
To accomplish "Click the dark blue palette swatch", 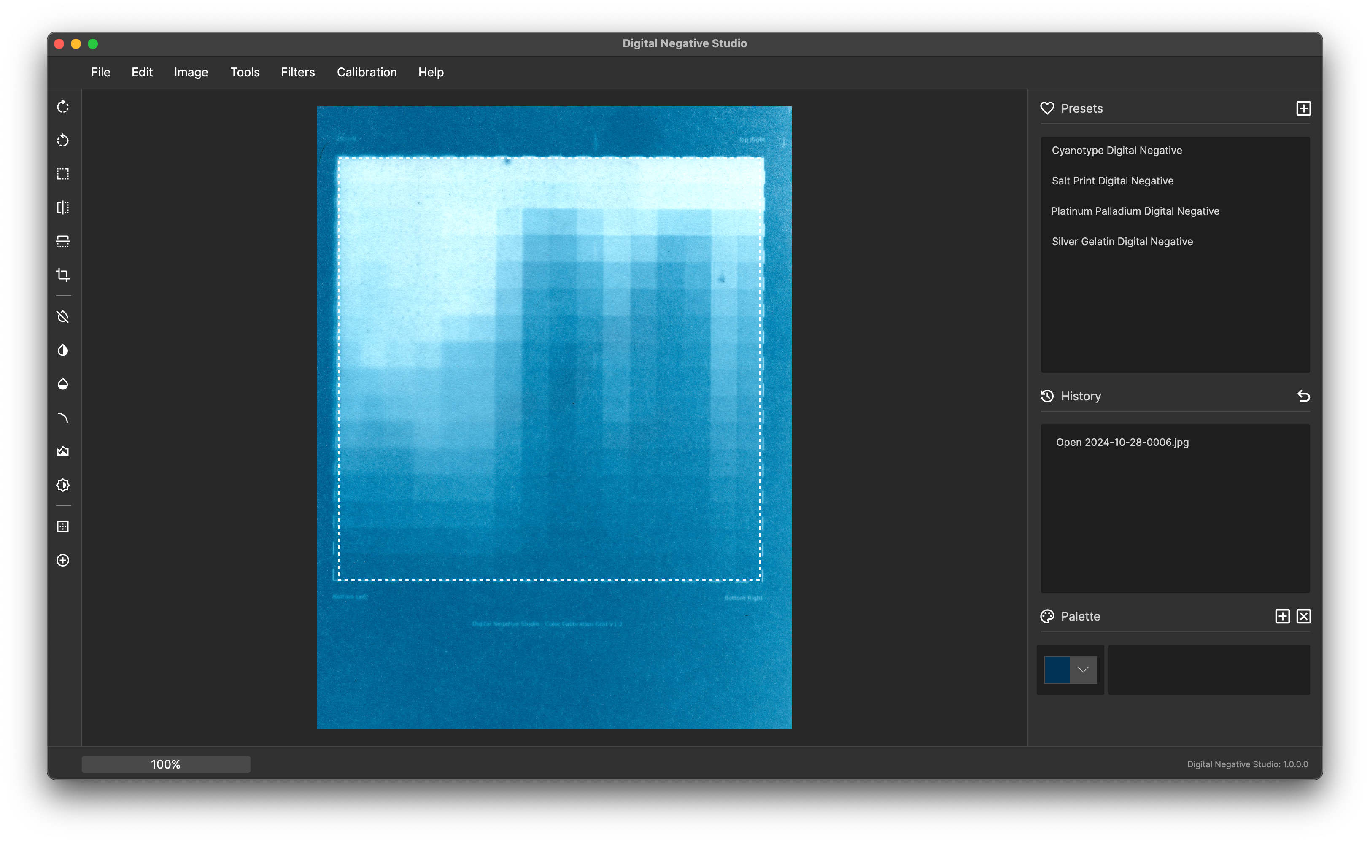I will [1057, 670].
